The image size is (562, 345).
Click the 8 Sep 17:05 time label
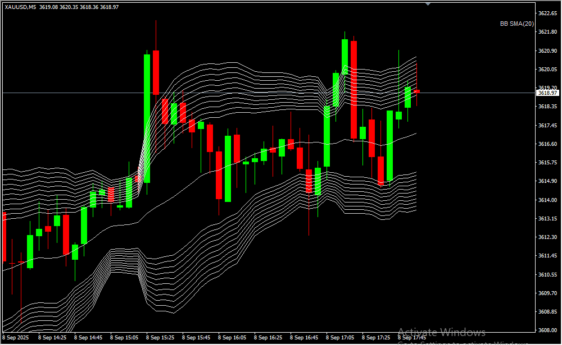340,338
